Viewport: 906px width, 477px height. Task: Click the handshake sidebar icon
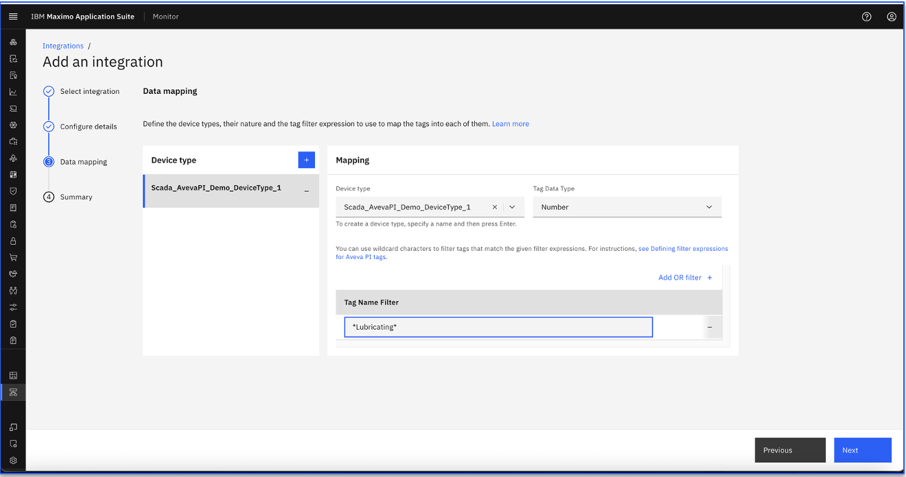pos(13,274)
